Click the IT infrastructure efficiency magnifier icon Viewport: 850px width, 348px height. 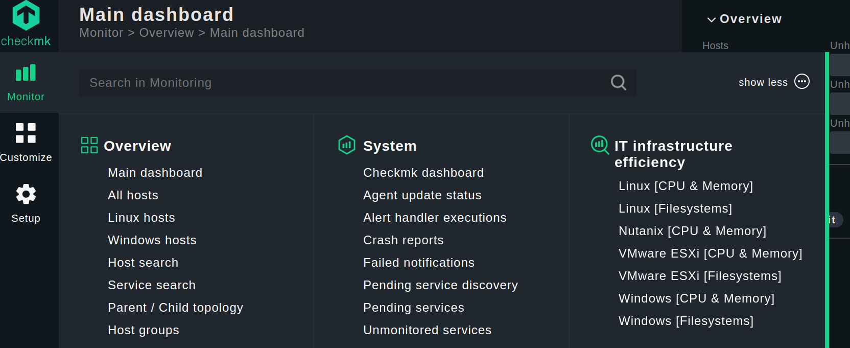pos(600,145)
